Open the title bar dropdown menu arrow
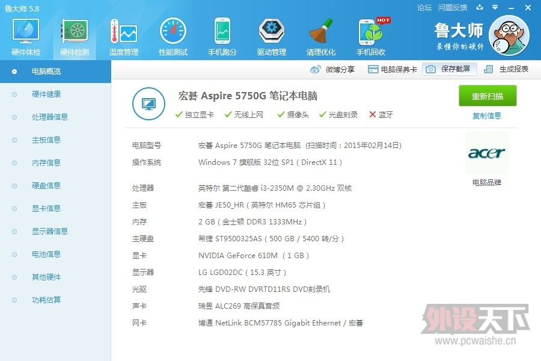 coord(495,7)
